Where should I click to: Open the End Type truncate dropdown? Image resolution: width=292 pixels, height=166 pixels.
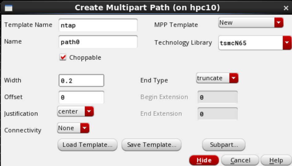pos(217,78)
